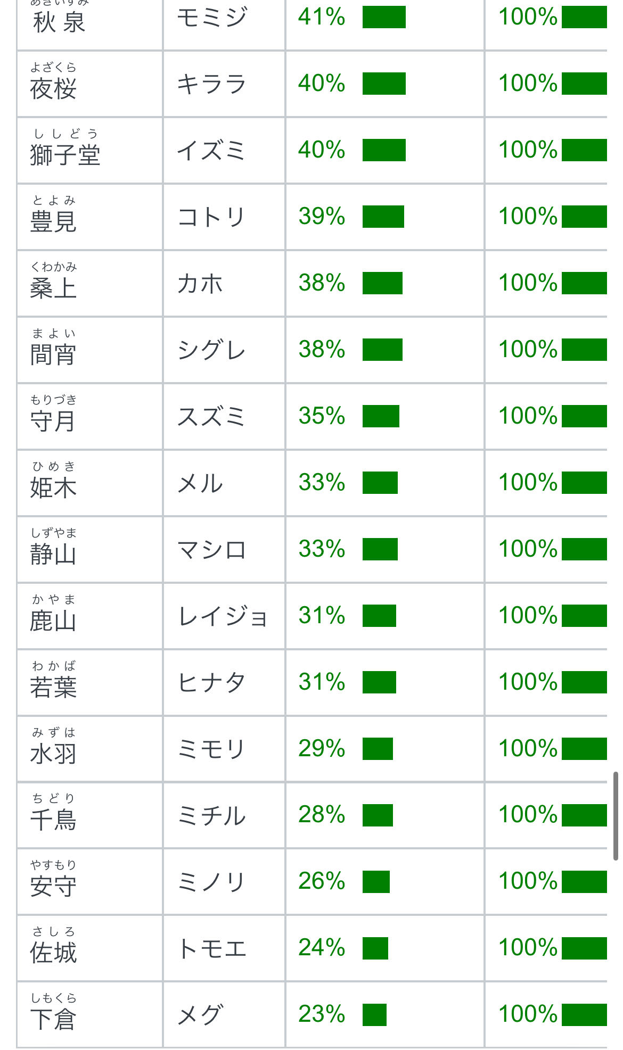Click the vertical scrollbar thumb on right edge
The image size is (623, 1050).
616,815
